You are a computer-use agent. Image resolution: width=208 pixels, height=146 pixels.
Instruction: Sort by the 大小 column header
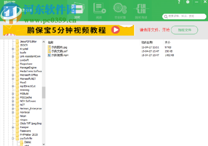pyautogui.click(x=167, y=42)
